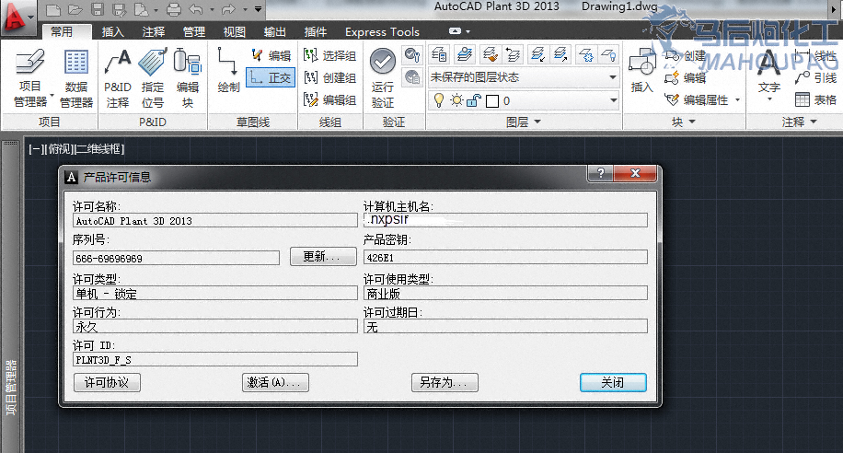Viewport: 843px width, 453px height.
Task: Click the white layer color swatch
Action: tap(492, 101)
